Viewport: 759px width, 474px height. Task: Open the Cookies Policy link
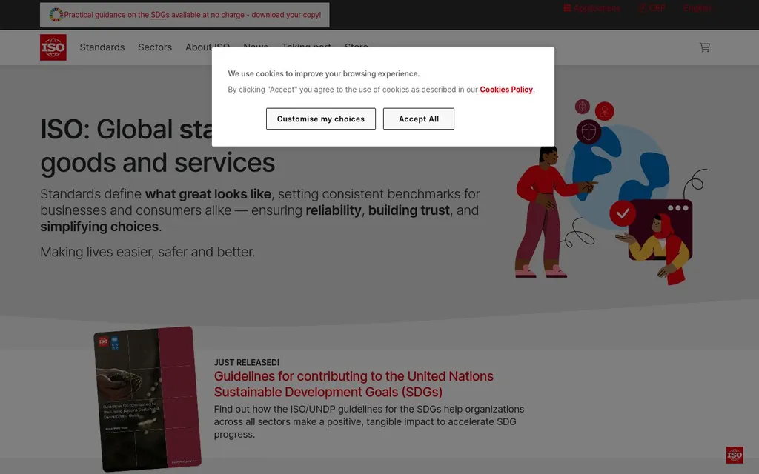[x=506, y=90]
